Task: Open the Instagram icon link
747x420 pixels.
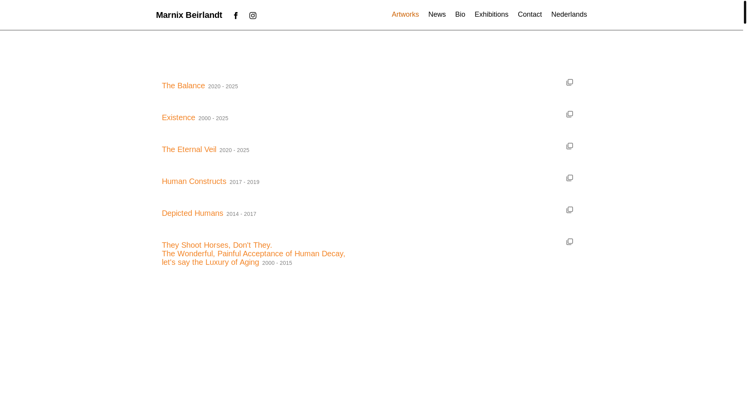Action: 253,16
